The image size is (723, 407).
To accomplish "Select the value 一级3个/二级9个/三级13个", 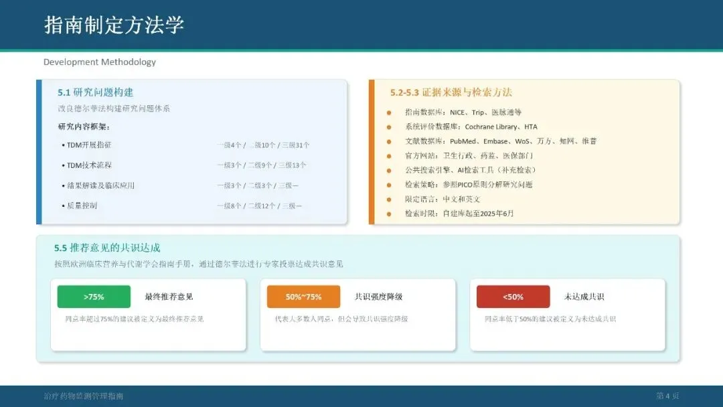I will tap(262, 165).
